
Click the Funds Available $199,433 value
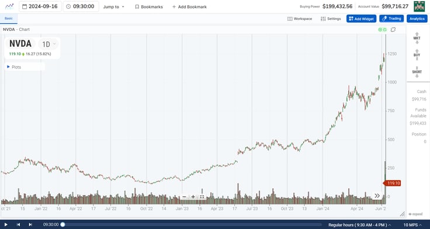418,123
